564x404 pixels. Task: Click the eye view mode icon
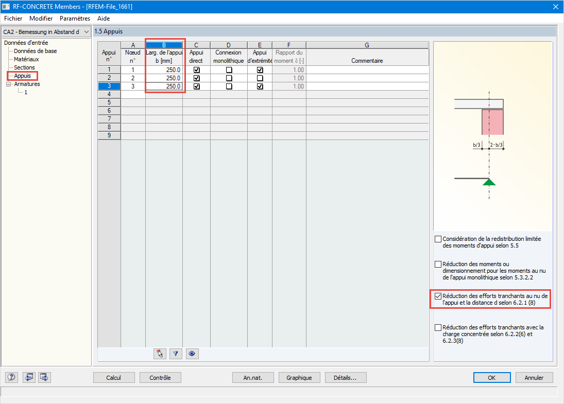pos(192,354)
